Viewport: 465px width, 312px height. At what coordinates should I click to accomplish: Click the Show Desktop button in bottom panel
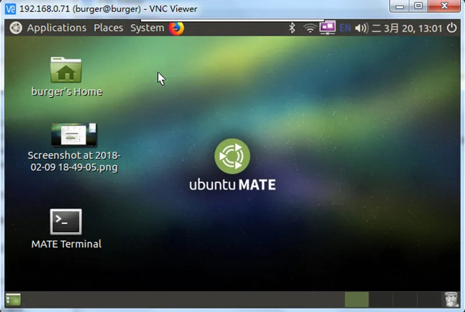(x=13, y=299)
